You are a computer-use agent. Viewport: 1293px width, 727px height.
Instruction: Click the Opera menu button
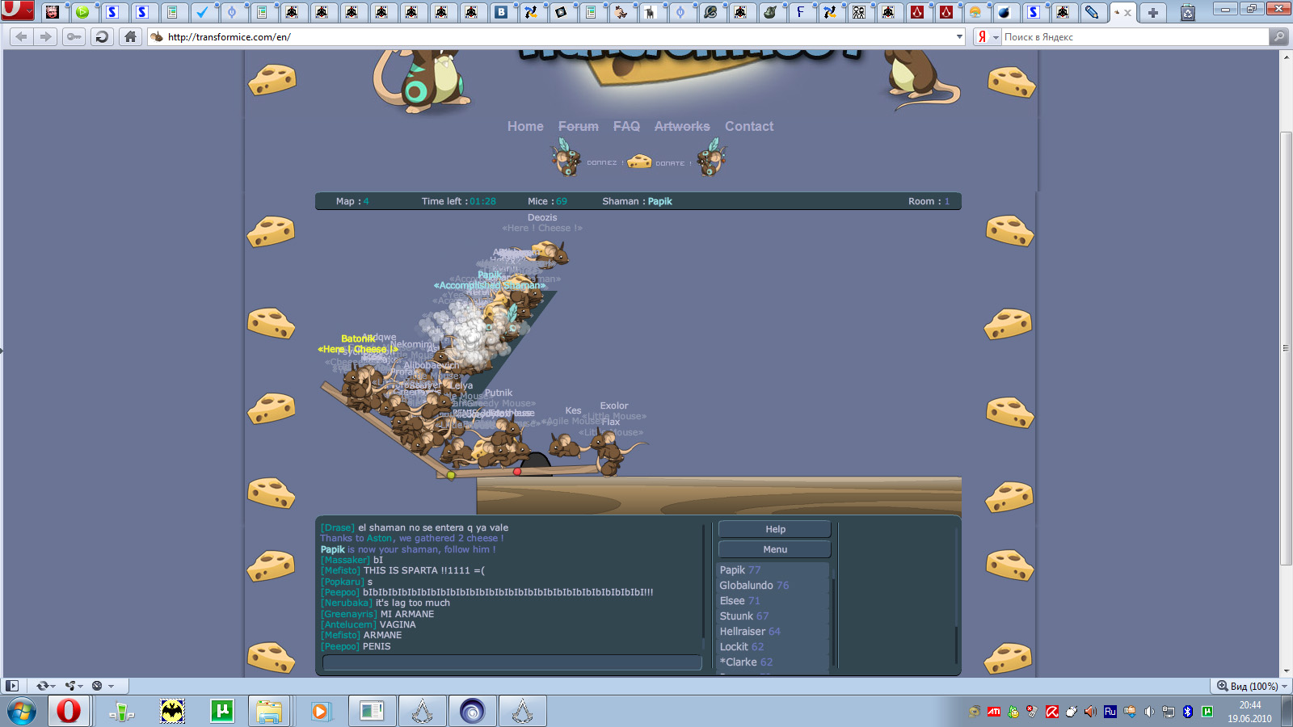(17, 11)
